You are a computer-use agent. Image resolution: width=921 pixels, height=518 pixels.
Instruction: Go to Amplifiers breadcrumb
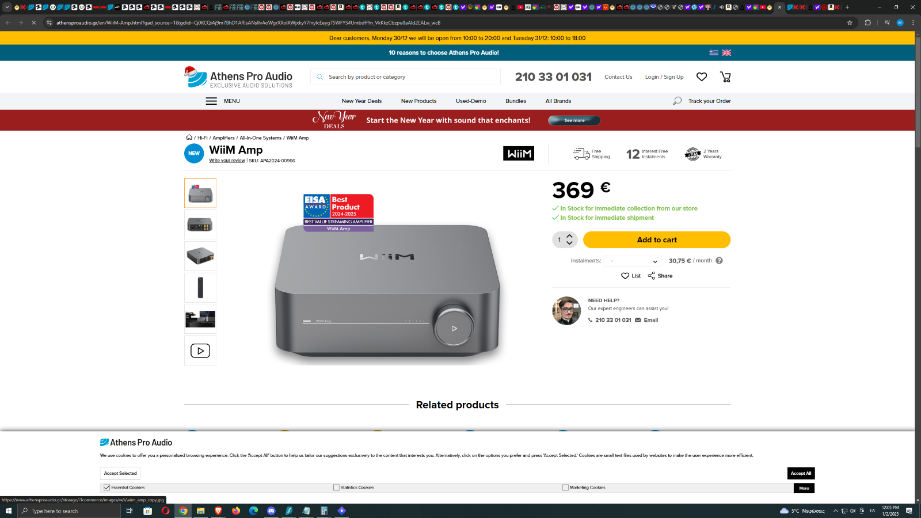[x=223, y=138]
